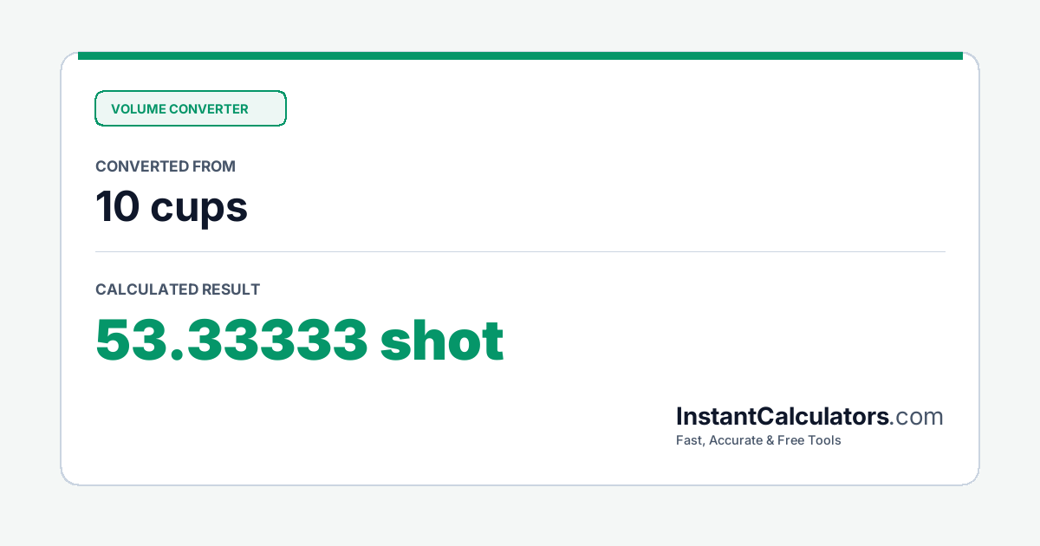Click the green accent bar atop the card
Screen dimensions: 1040x546
pos(520,55)
